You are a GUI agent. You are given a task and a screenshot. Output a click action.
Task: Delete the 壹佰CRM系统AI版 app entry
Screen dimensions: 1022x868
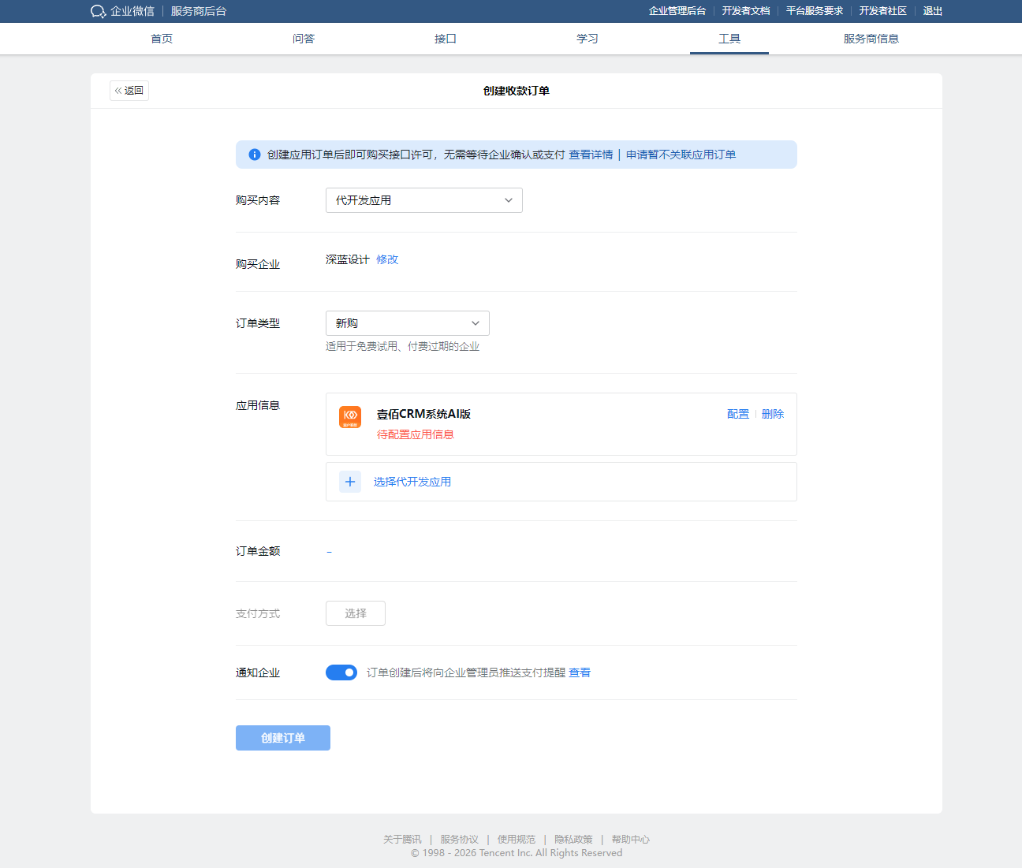coord(773,414)
